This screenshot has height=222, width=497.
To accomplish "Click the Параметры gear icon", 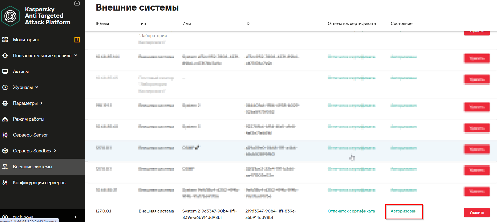I will [x=5, y=103].
